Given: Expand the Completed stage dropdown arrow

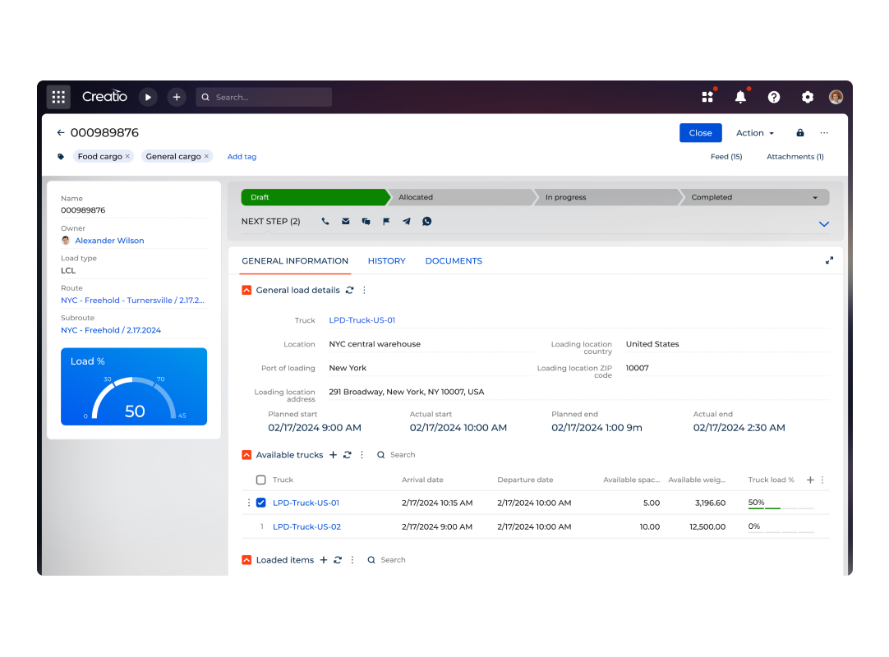Looking at the screenshot, I should pos(815,198).
